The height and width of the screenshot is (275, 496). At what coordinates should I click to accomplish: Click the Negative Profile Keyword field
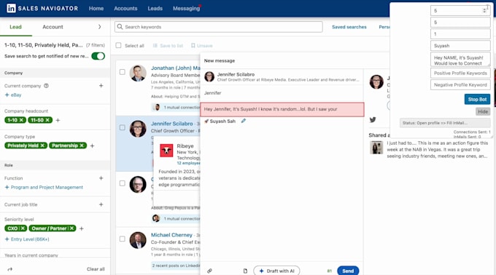[x=460, y=85]
